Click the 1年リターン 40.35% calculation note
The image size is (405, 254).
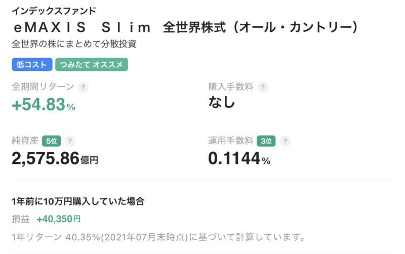click(x=158, y=237)
